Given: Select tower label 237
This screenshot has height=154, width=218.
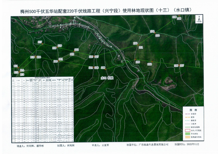Looking at the screenshot, I should 182,65.
